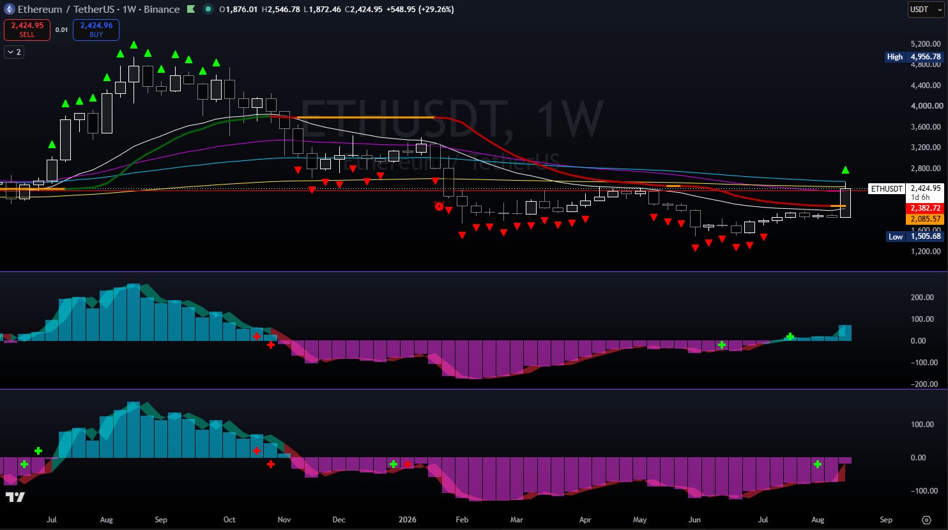Click the 1,200.00 price axis label

pyautogui.click(x=926, y=252)
